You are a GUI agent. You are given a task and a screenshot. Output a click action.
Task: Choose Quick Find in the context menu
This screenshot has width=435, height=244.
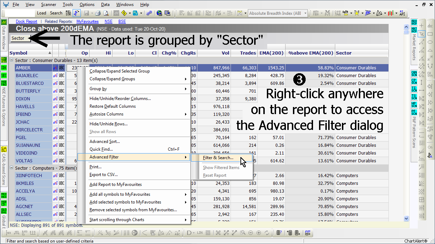pos(133,149)
